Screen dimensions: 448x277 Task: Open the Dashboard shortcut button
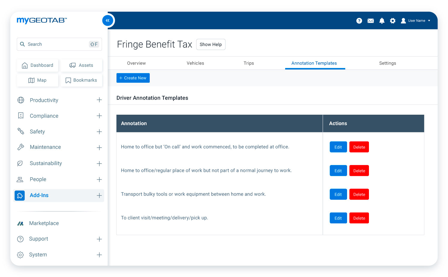(x=37, y=65)
